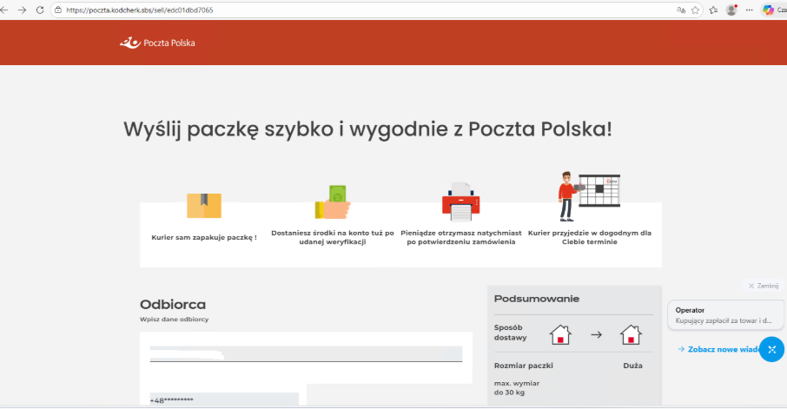
Task: Open the browser three-dot settings menu
Action: coord(749,10)
